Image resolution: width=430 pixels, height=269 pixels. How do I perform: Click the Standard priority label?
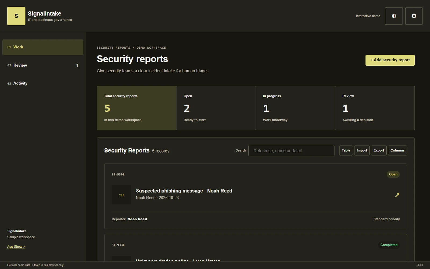click(x=386, y=219)
